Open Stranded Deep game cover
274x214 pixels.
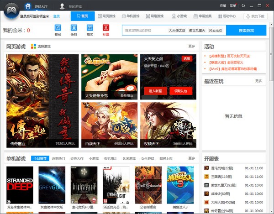20,185
